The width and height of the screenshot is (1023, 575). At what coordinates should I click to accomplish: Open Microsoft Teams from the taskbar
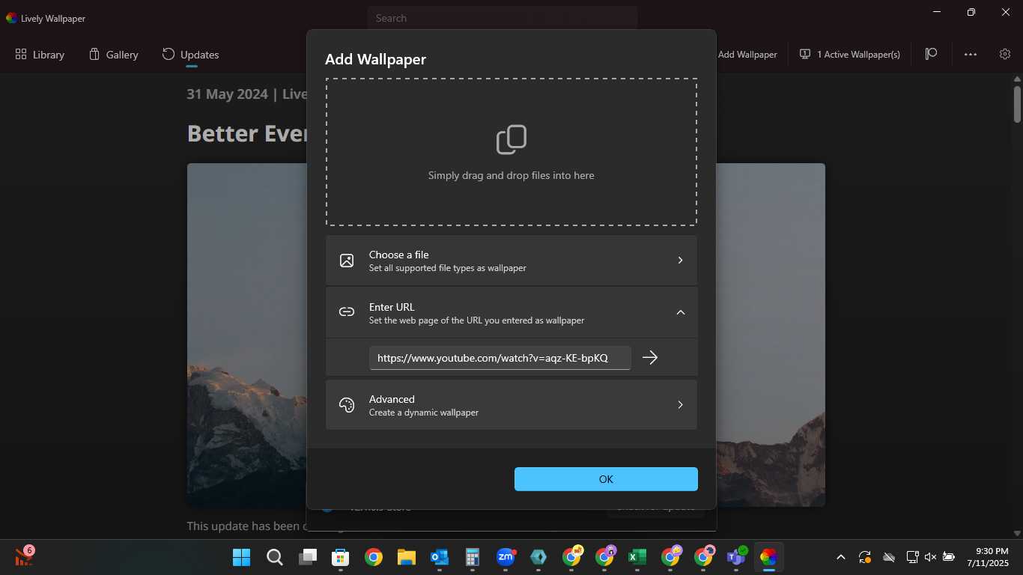(736, 557)
